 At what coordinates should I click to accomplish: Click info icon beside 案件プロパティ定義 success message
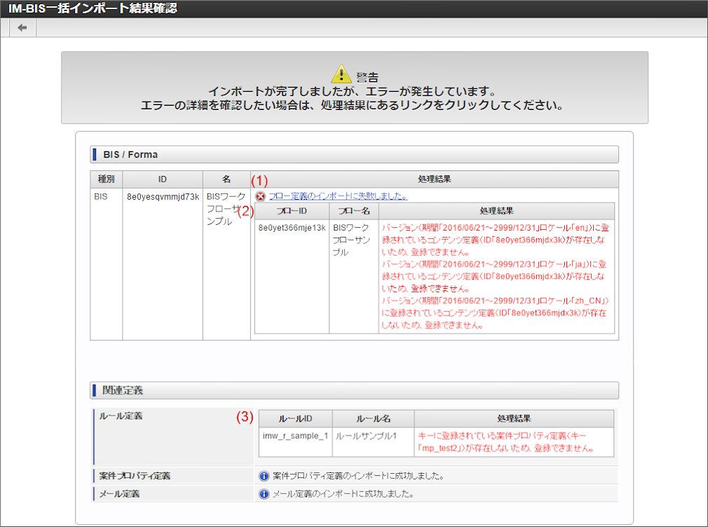click(x=264, y=476)
